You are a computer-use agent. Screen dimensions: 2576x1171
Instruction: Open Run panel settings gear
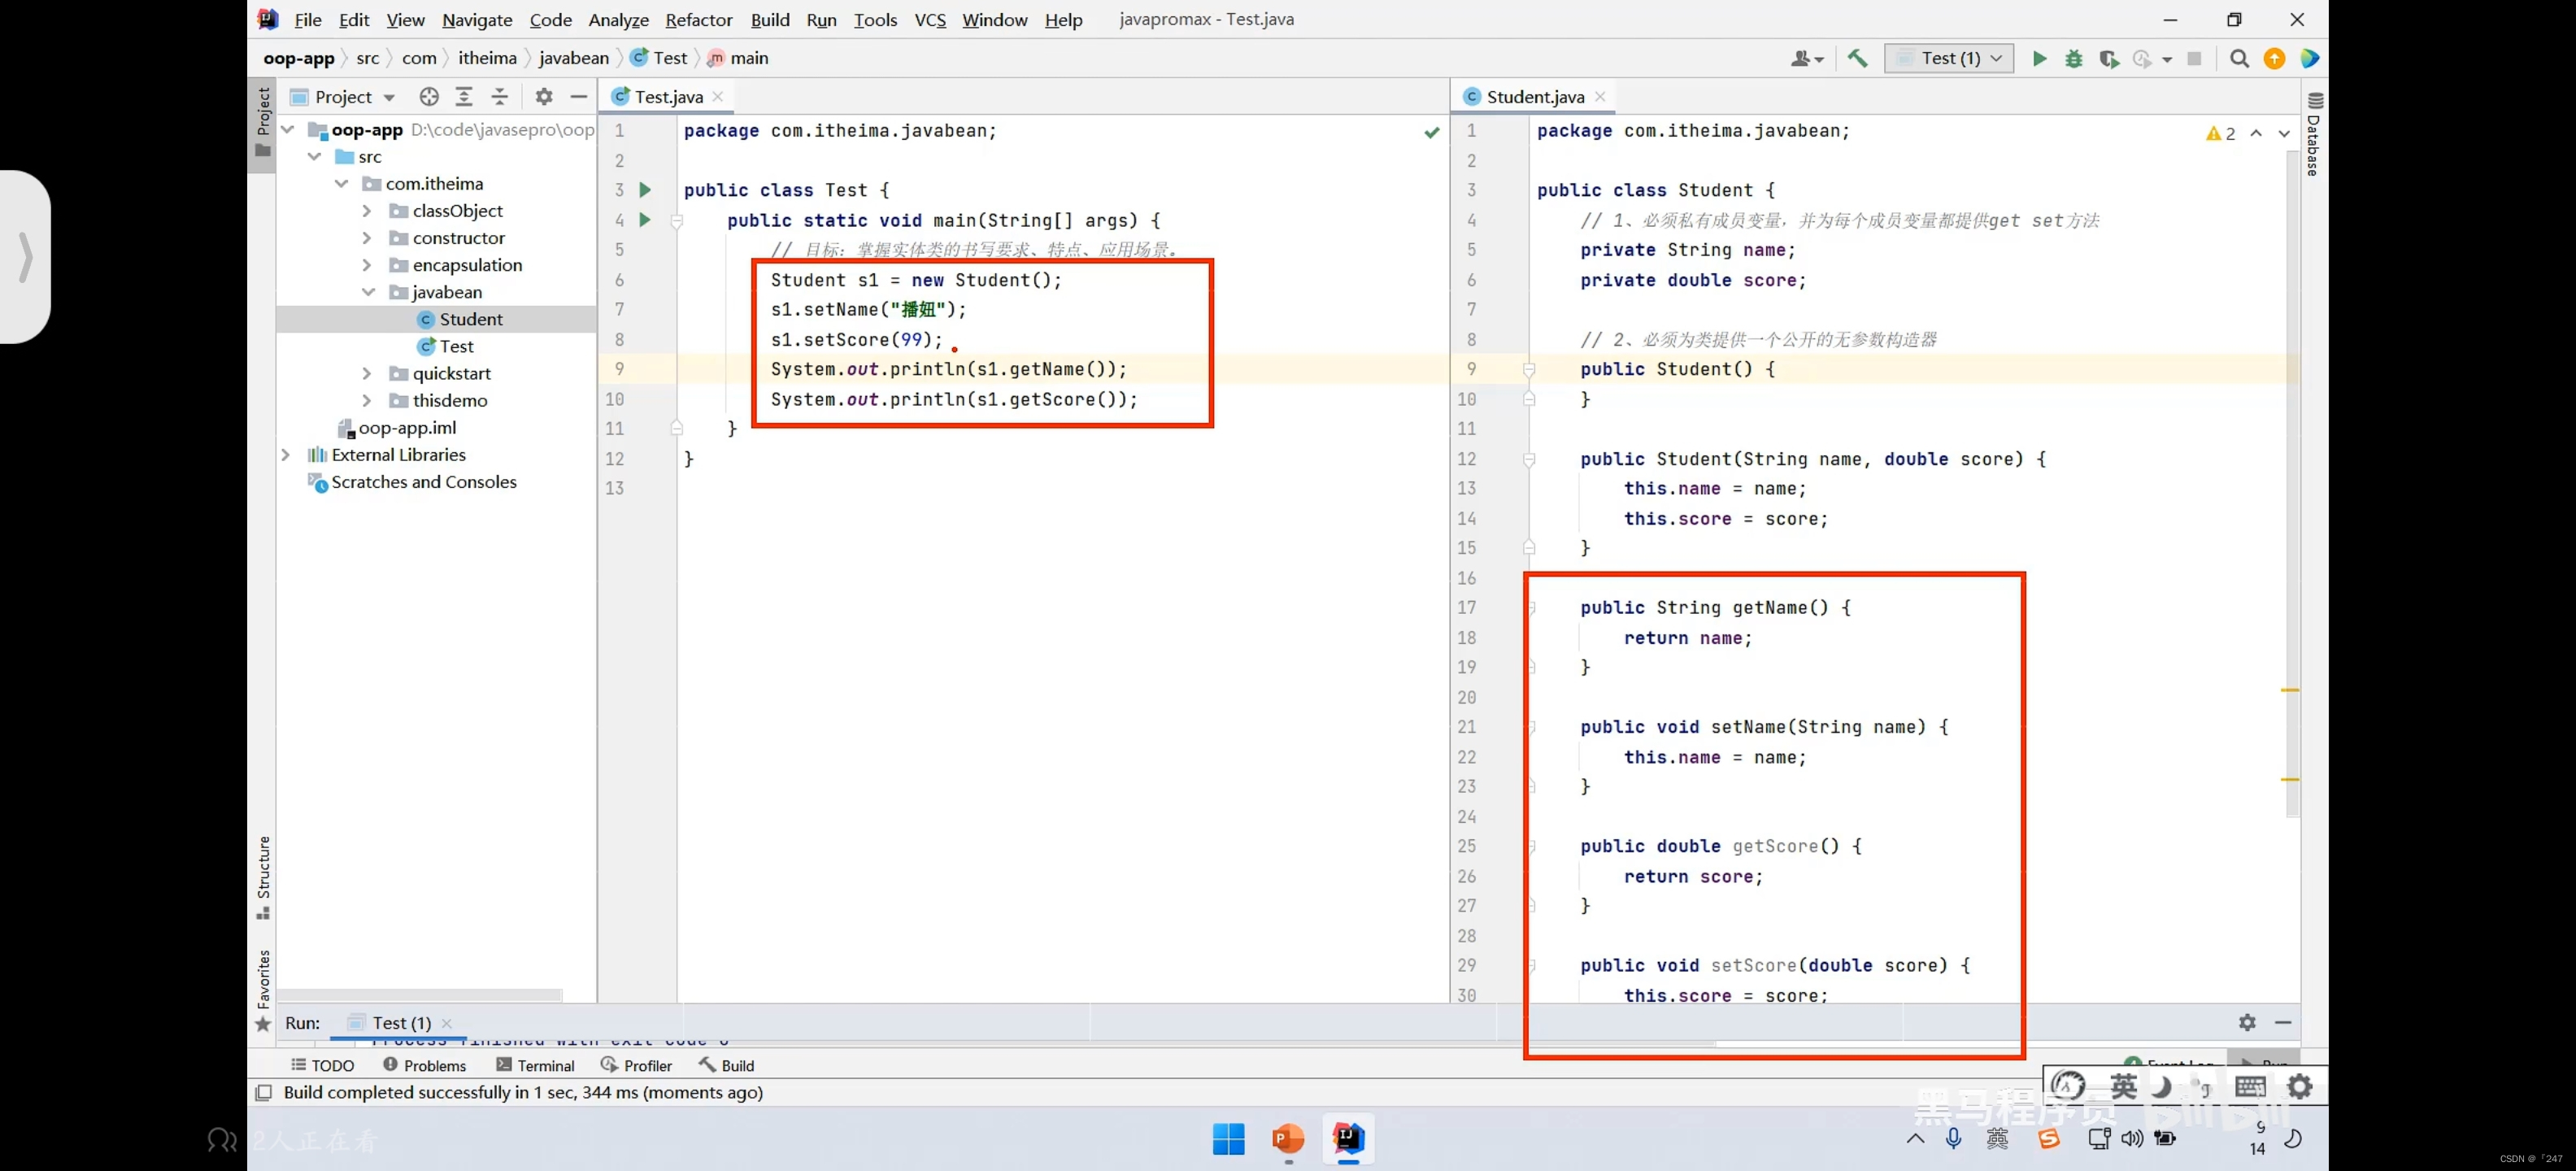pyautogui.click(x=2247, y=1022)
